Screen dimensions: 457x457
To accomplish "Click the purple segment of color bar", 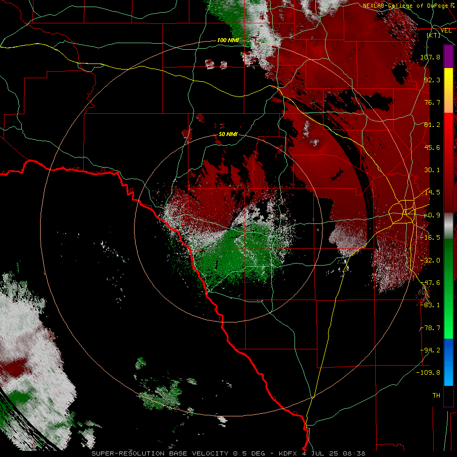I will click(448, 56).
